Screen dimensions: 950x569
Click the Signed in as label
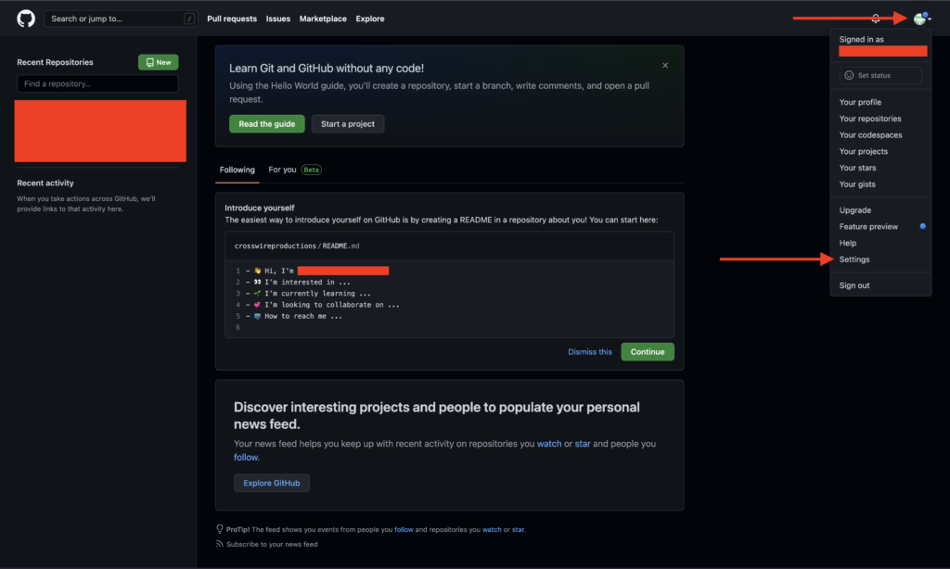[x=861, y=39]
